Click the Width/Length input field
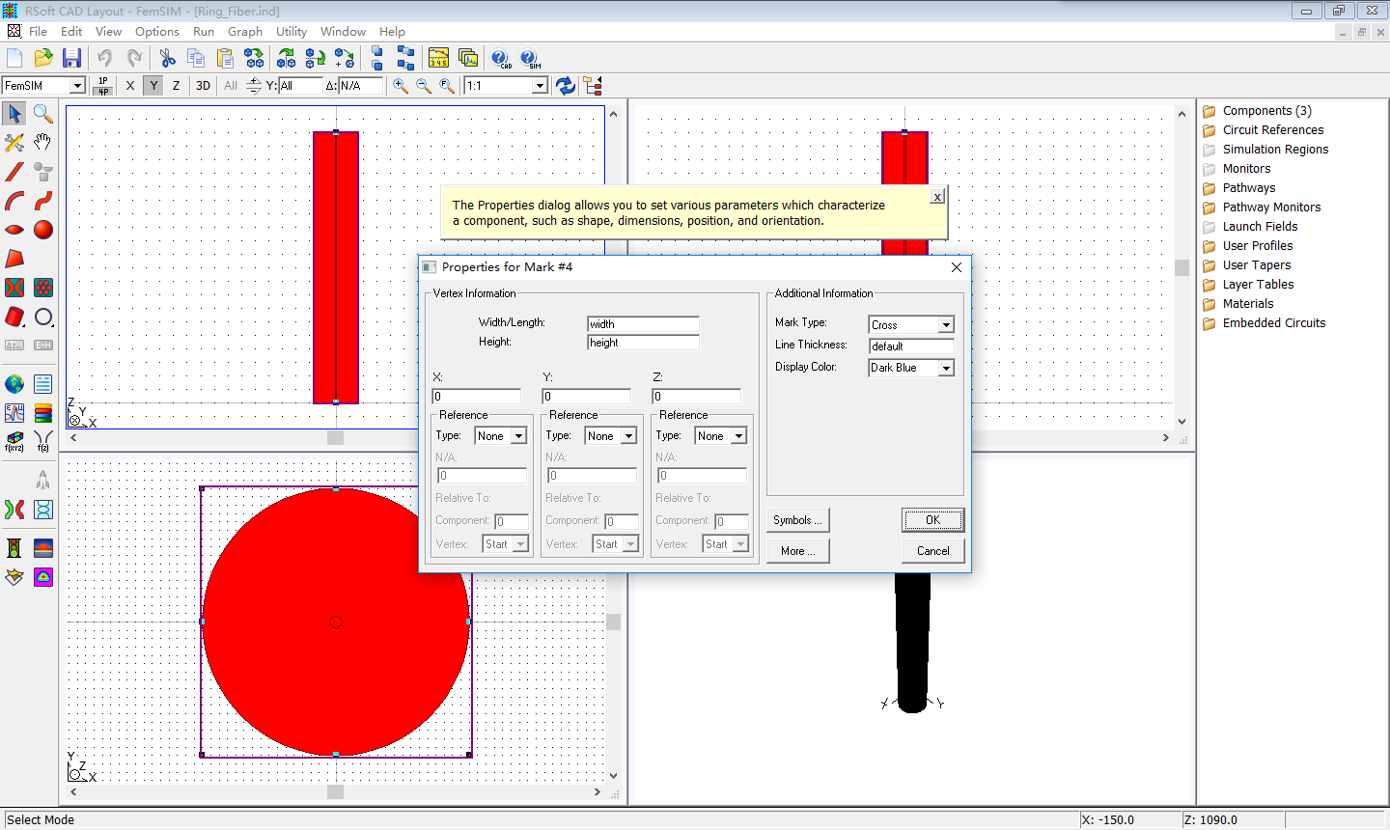This screenshot has height=830, width=1390. coord(643,324)
